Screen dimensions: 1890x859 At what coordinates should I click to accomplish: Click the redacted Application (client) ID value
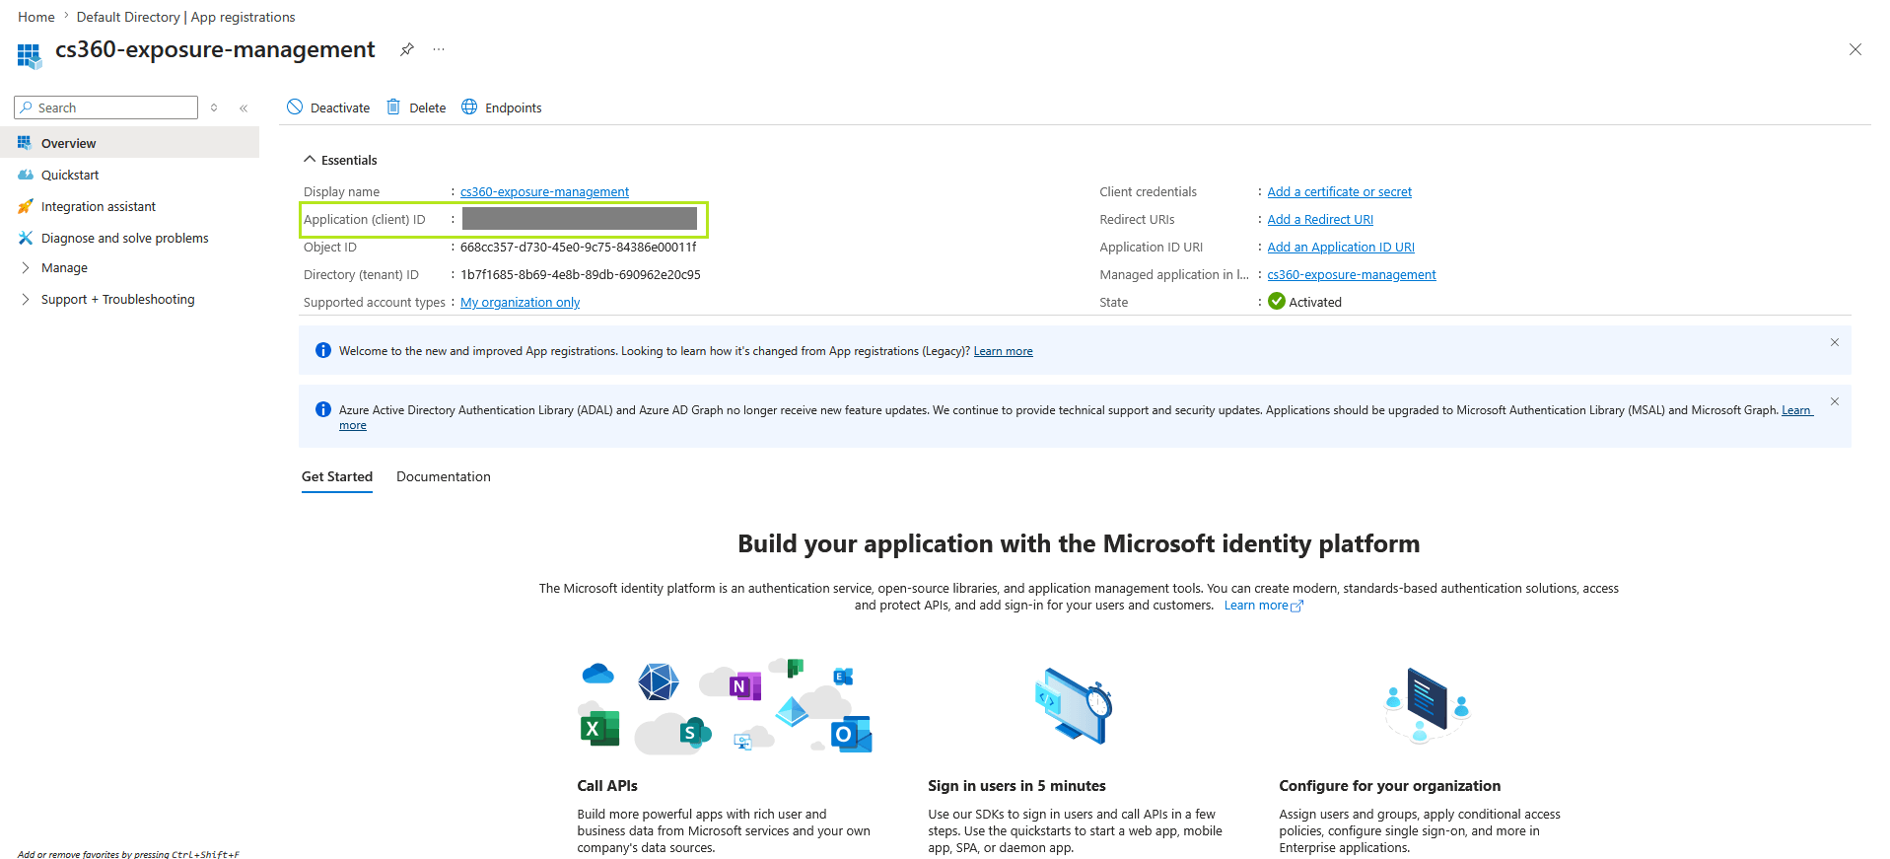(580, 219)
